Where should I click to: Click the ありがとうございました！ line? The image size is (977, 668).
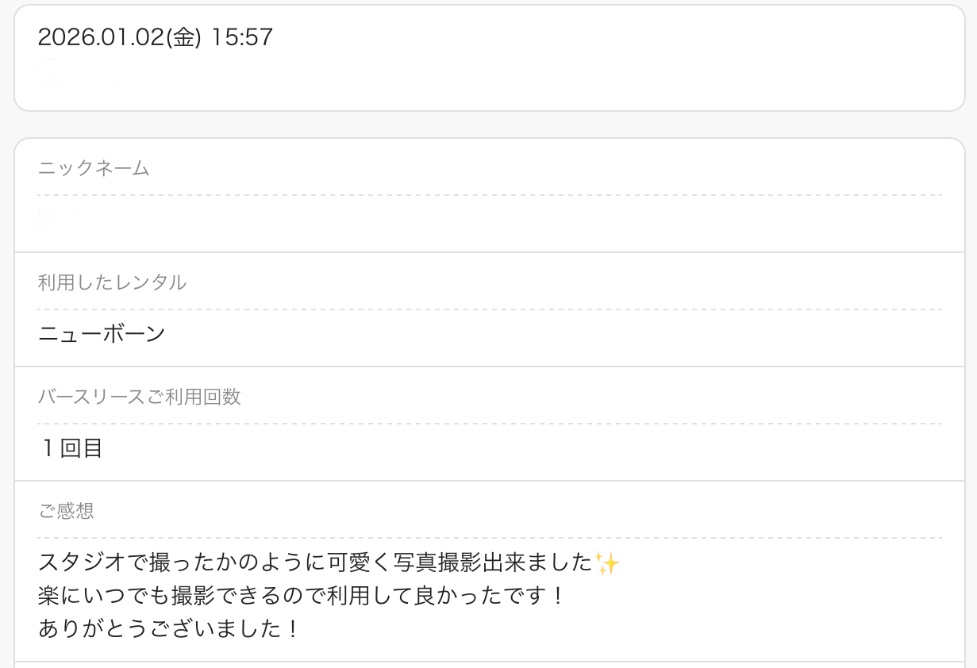pos(168,629)
